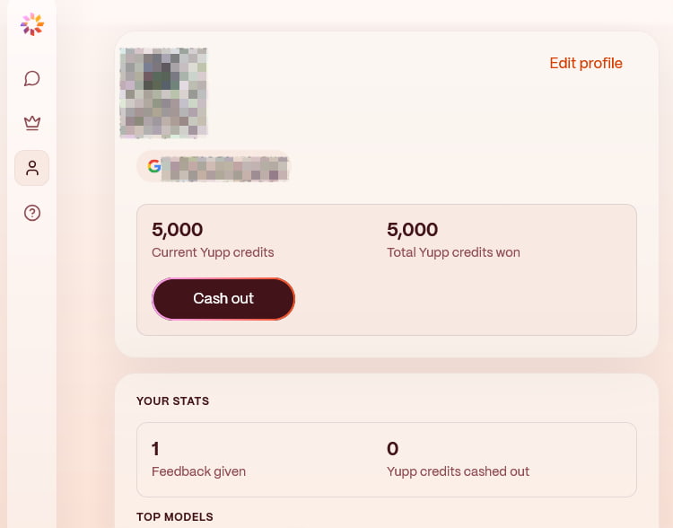Screen dimensions: 673x528
Task: Click the Feedback given count of 1
Action: tap(155, 449)
